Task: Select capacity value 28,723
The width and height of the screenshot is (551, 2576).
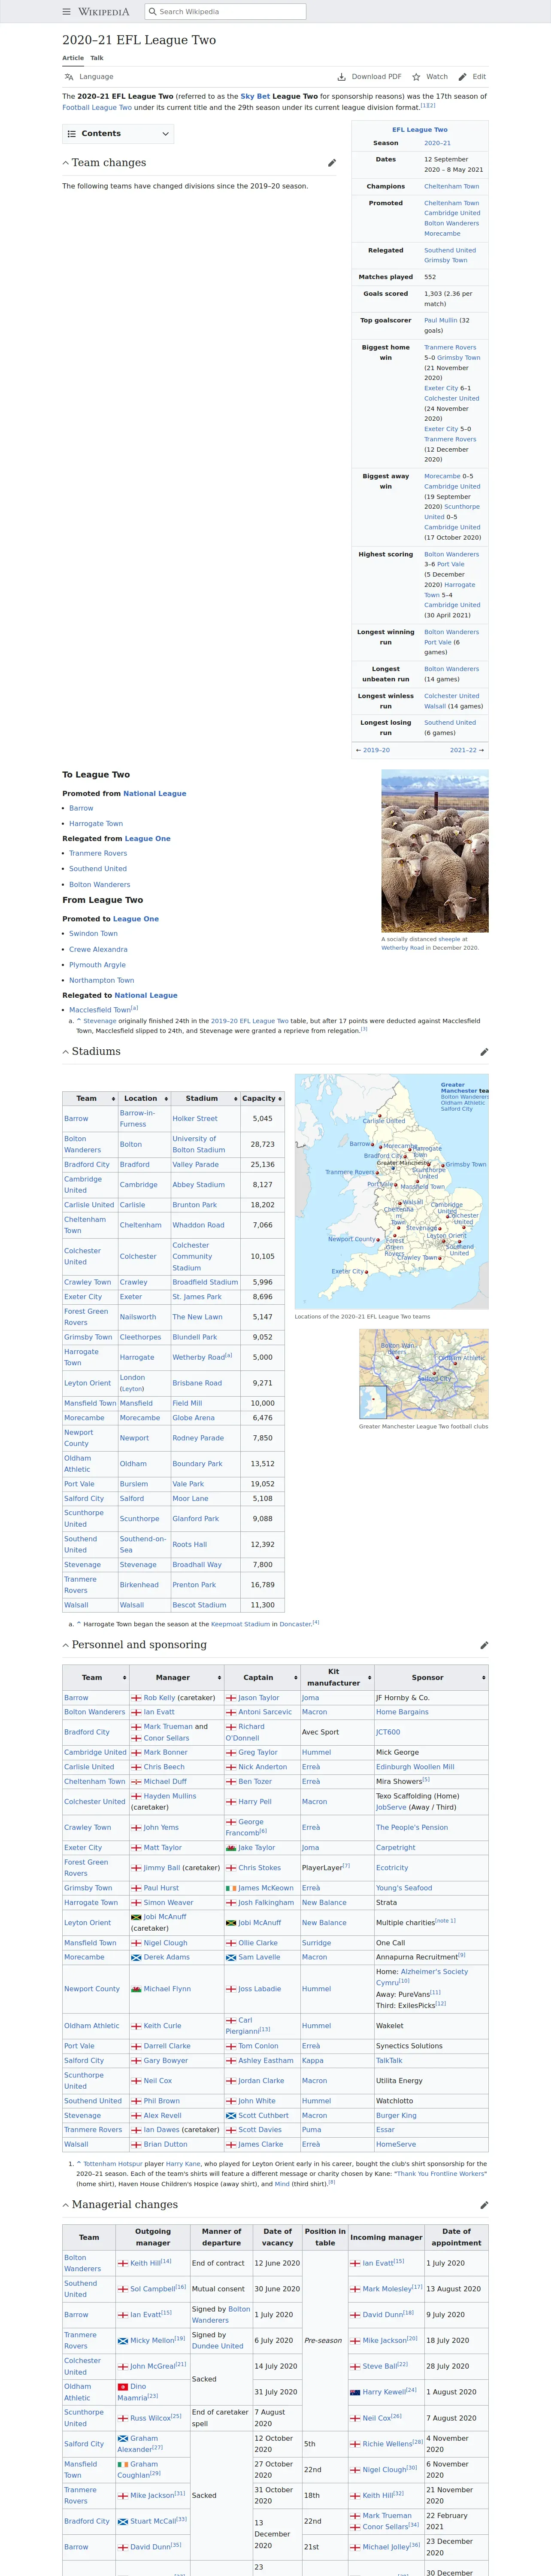Action: [x=262, y=1144]
